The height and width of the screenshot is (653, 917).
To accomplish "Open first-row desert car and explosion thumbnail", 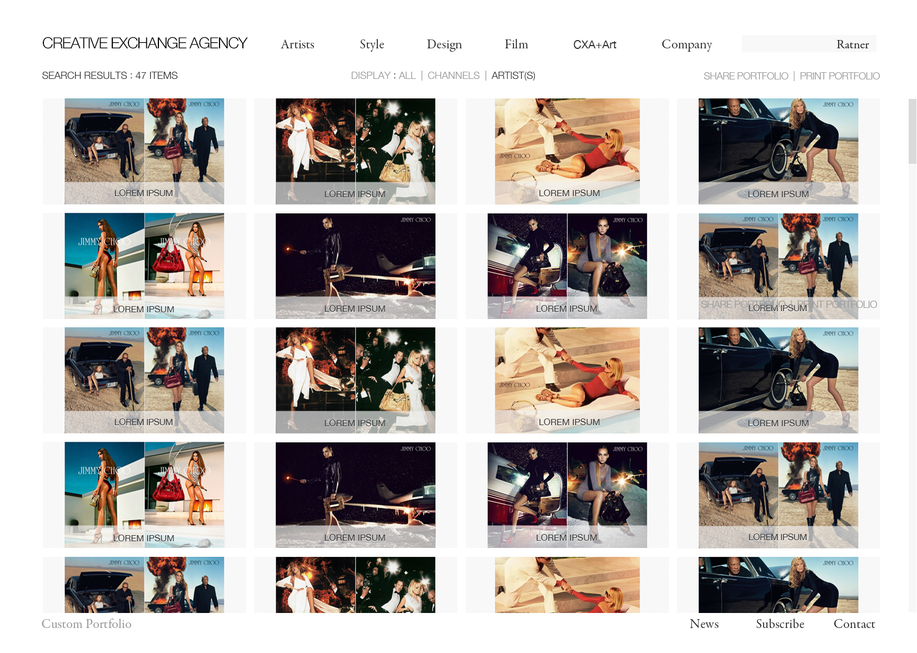I will point(144,151).
